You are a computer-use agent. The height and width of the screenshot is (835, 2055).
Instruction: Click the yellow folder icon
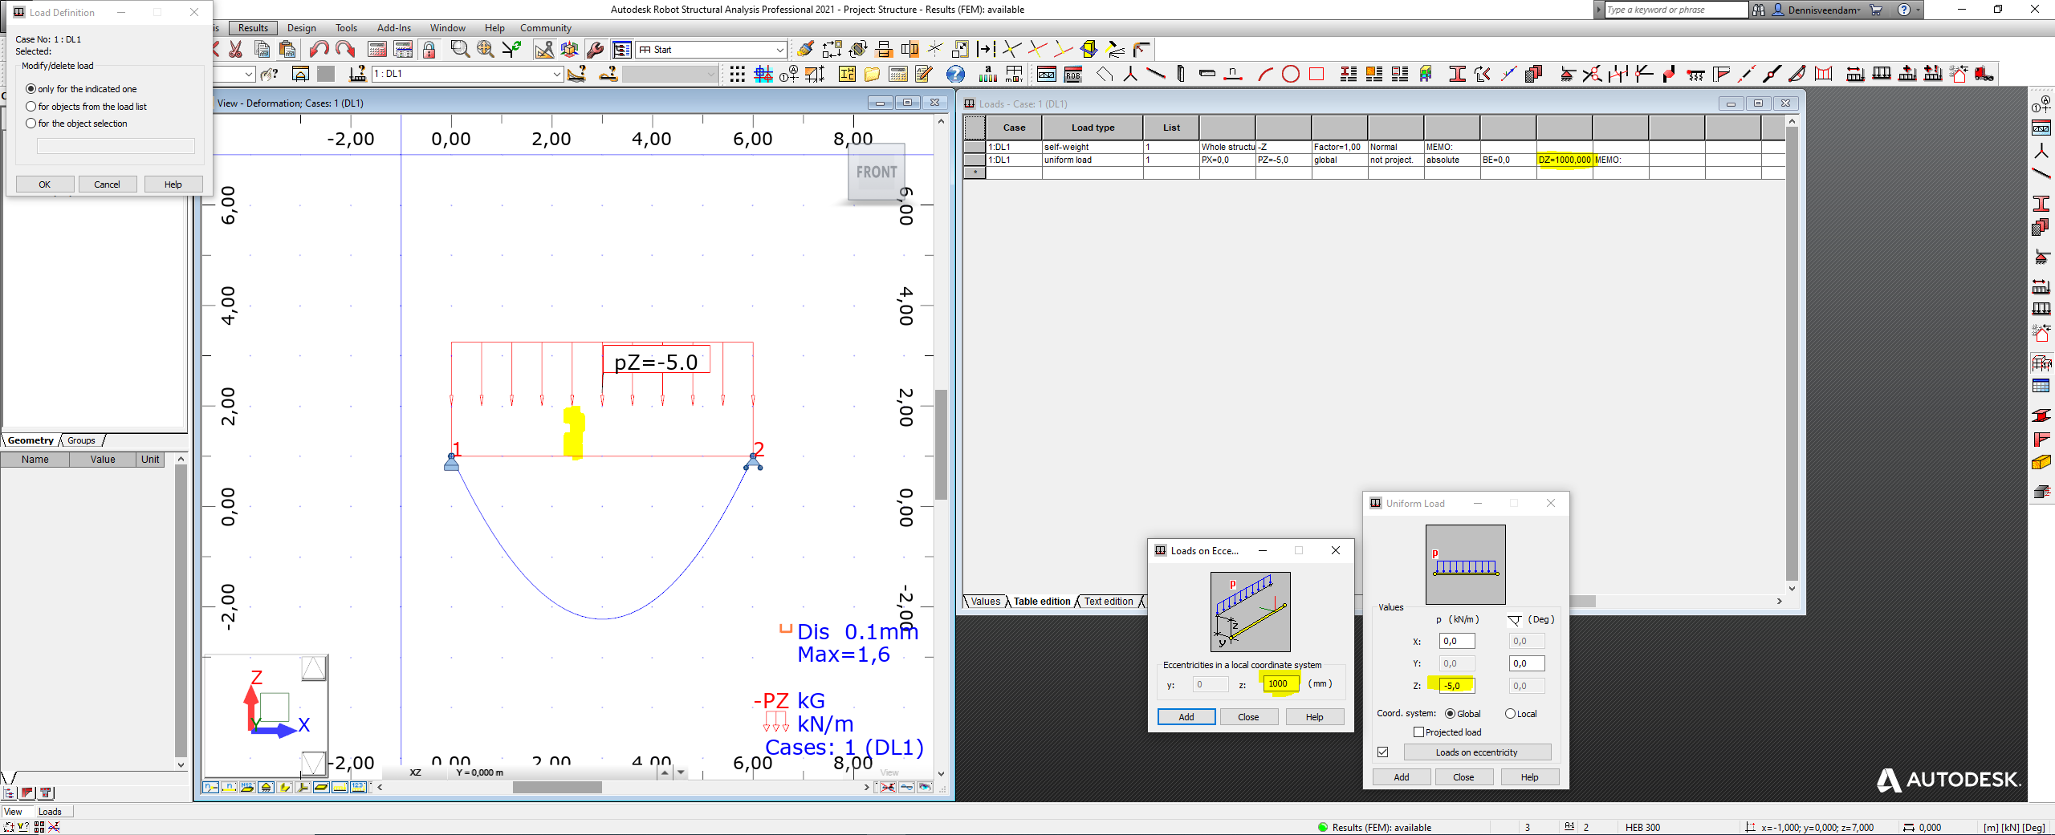coord(872,75)
